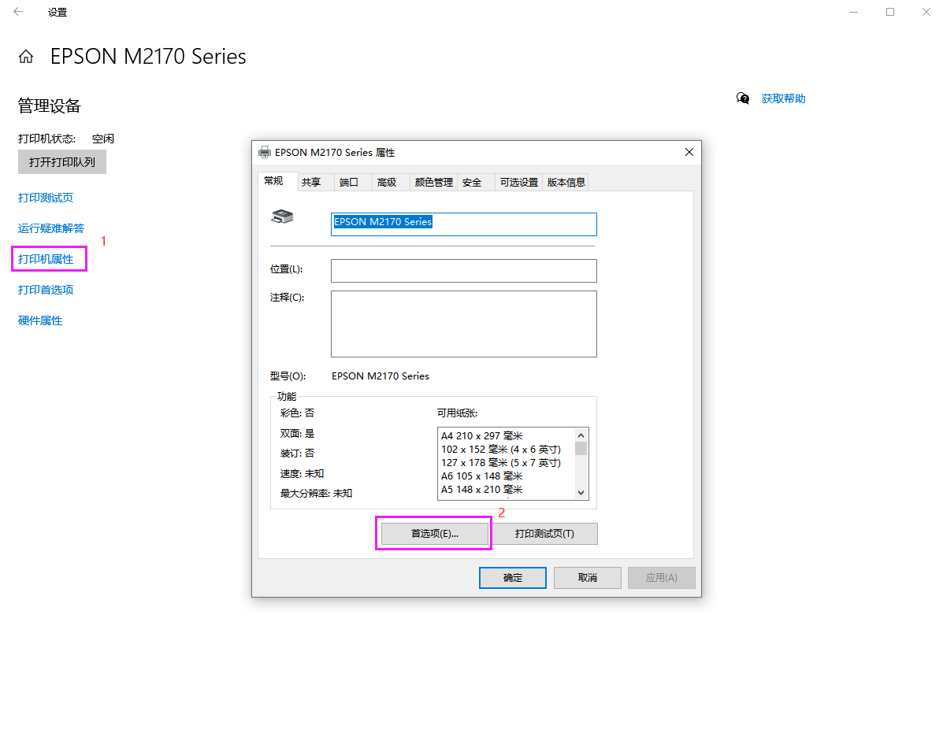Click the 最大分辨率: 未知 text
Image resolution: width=943 pixels, height=733 pixels.
coord(317,494)
